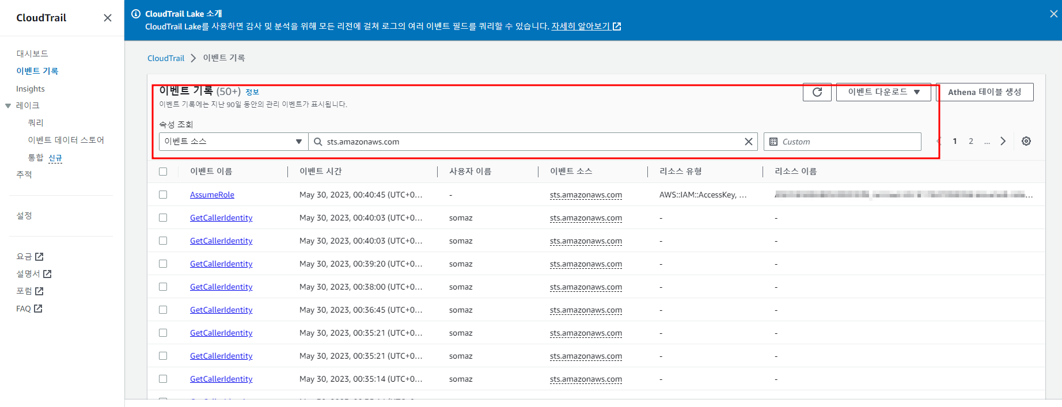Screen dimensions: 1062x407
Task: Open the 자세히 알아보기 link
Action: [x=586, y=26]
